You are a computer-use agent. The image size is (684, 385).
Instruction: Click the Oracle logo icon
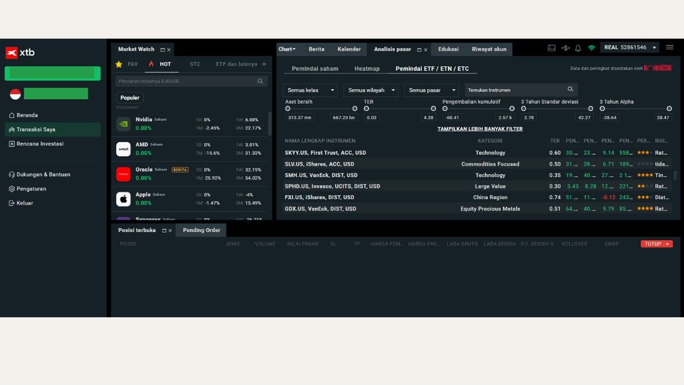[x=123, y=174]
